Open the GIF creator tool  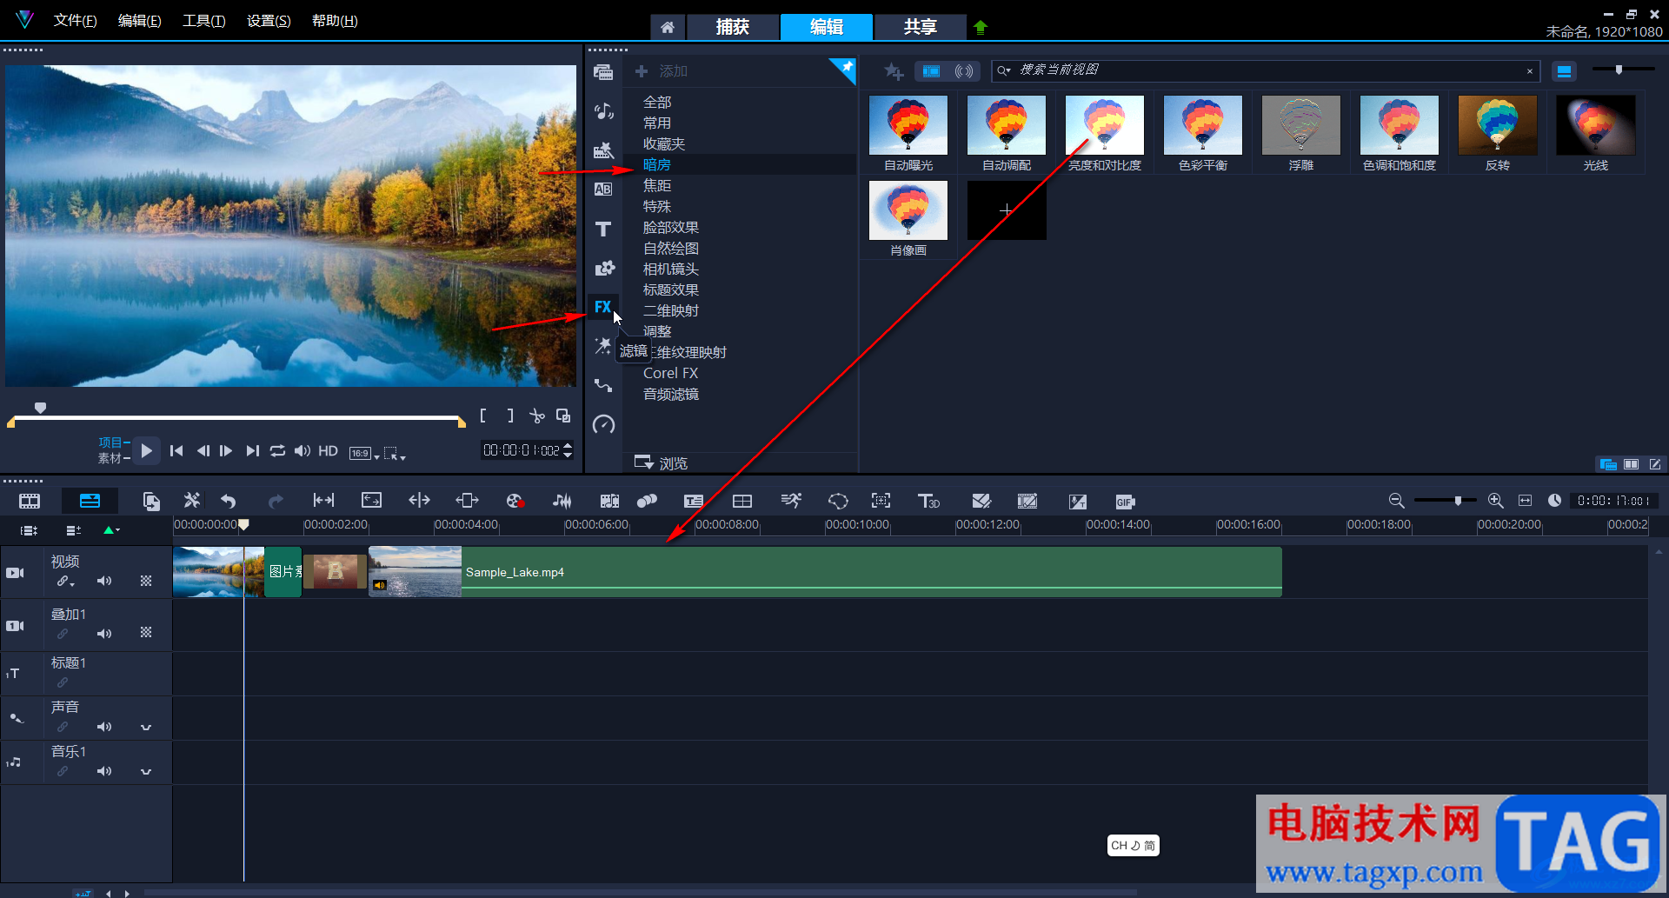pyautogui.click(x=1125, y=502)
